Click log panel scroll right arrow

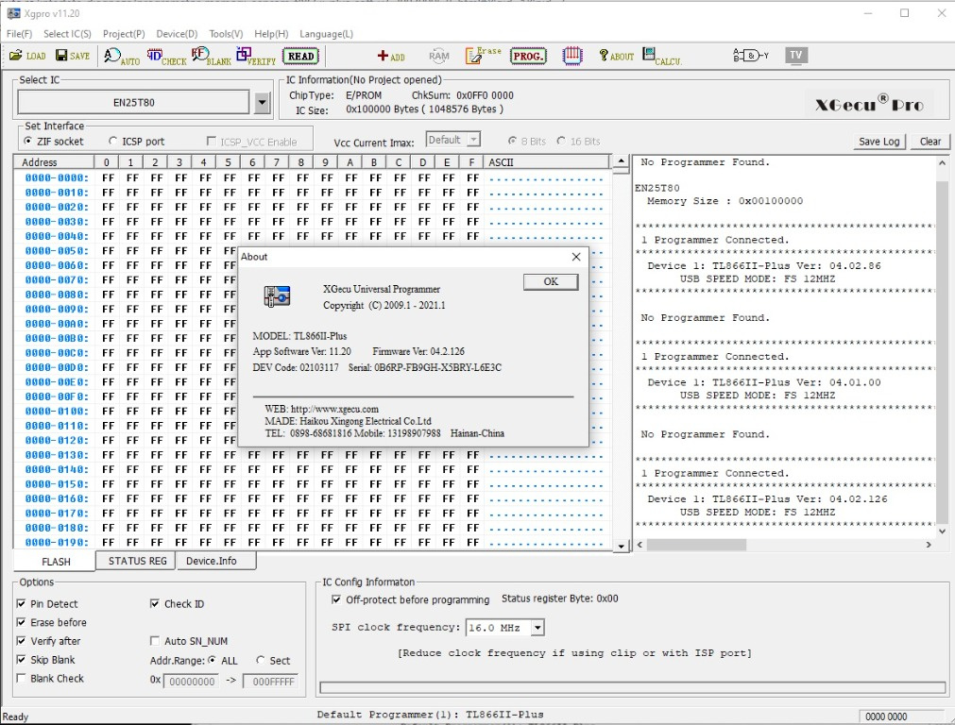(929, 545)
